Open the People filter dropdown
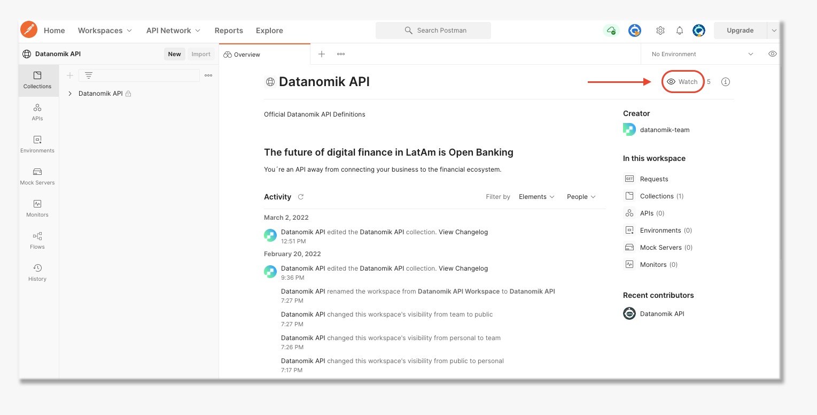 click(581, 197)
